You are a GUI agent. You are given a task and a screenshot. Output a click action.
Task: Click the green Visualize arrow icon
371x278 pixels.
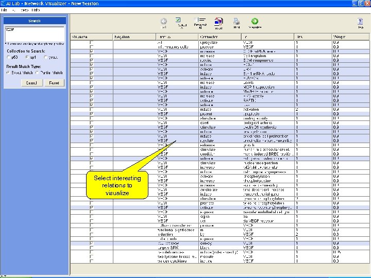click(x=255, y=21)
